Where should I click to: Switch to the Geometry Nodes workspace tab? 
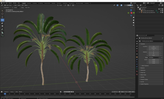79,3
